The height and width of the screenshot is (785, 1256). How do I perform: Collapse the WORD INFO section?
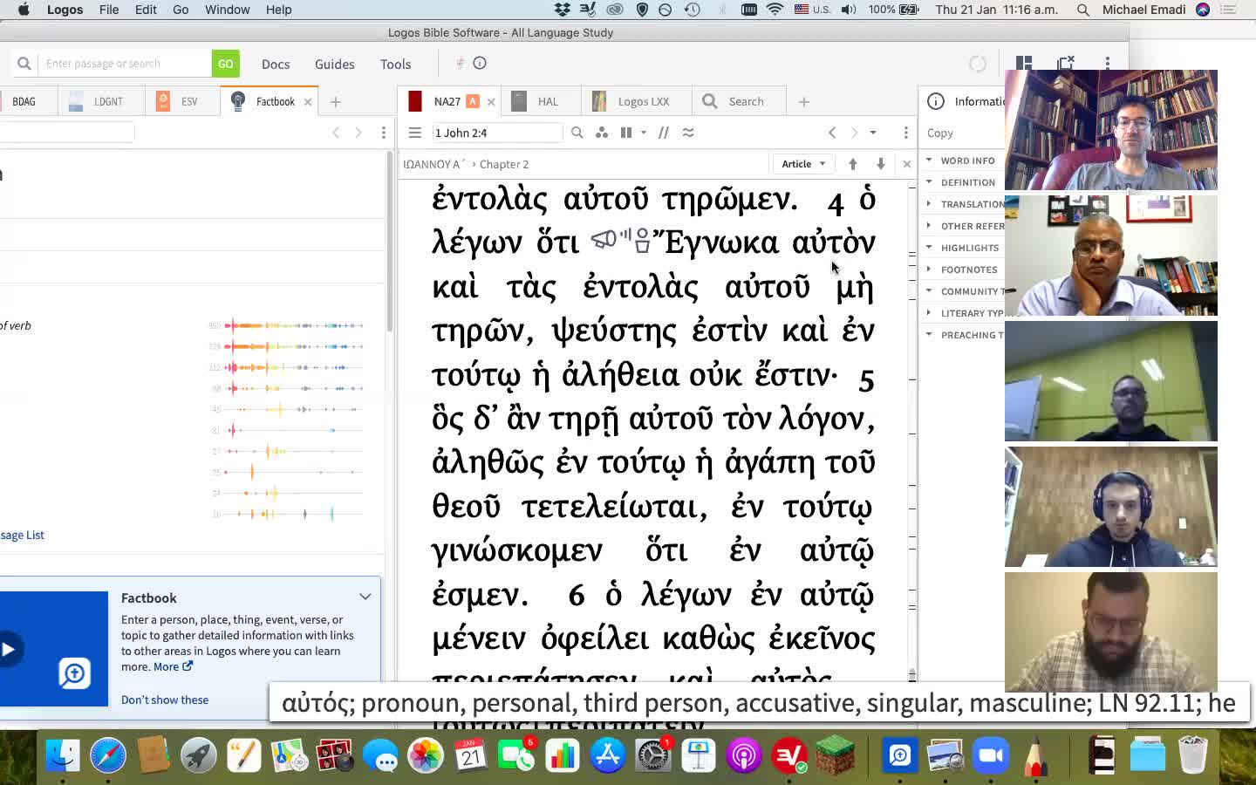929,160
